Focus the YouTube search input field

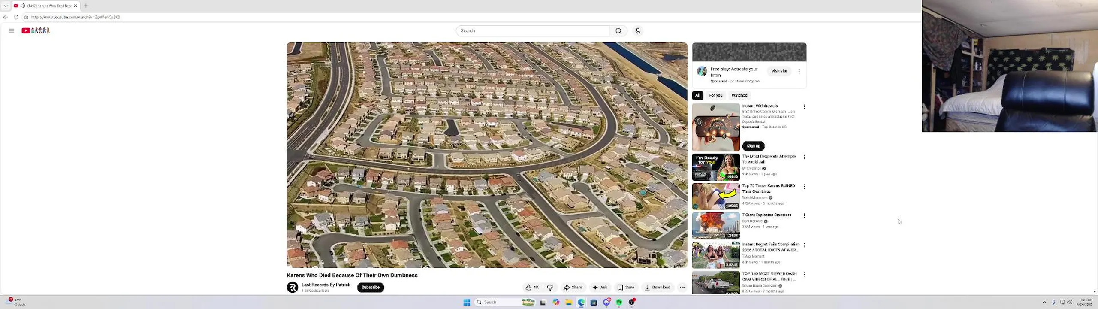click(532, 31)
